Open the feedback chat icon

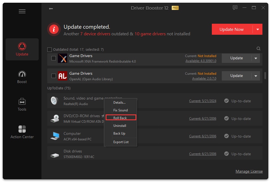tap(235, 8)
